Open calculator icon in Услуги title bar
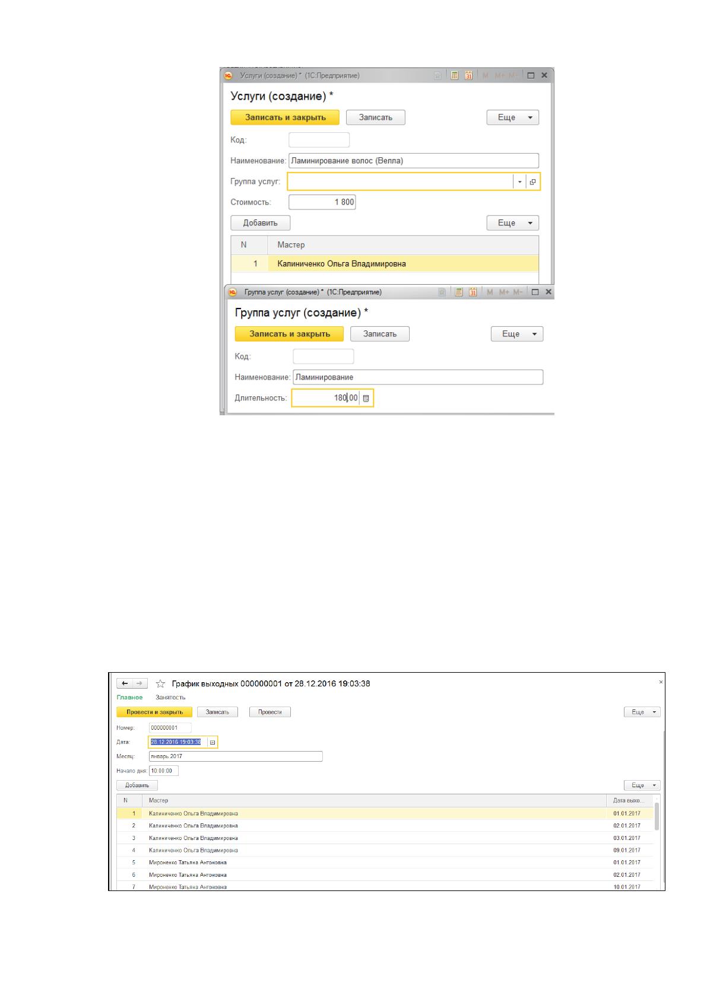 (455, 76)
